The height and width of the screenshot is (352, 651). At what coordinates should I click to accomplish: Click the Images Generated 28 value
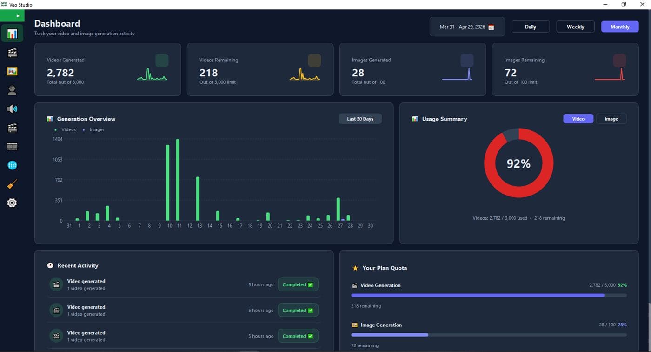pyautogui.click(x=358, y=73)
